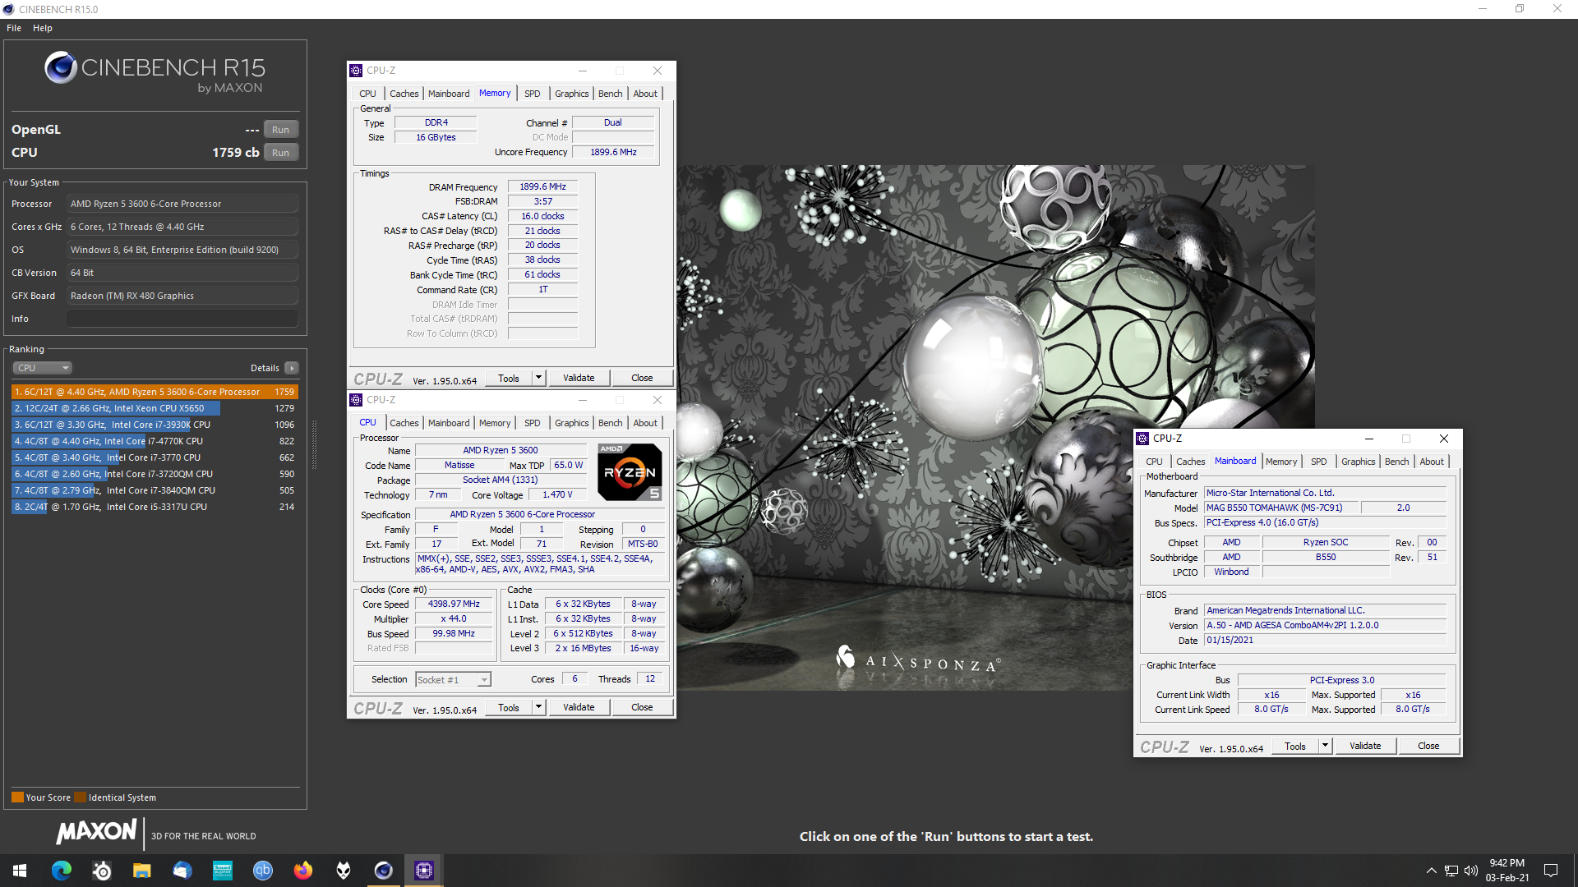Open Sound Blaster Command from the taskbar

click(x=223, y=871)
